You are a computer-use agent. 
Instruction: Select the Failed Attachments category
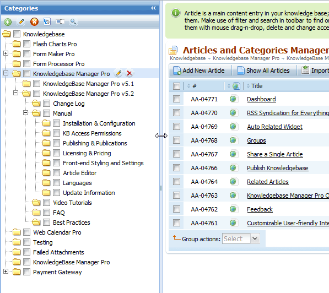coord(58,252)
